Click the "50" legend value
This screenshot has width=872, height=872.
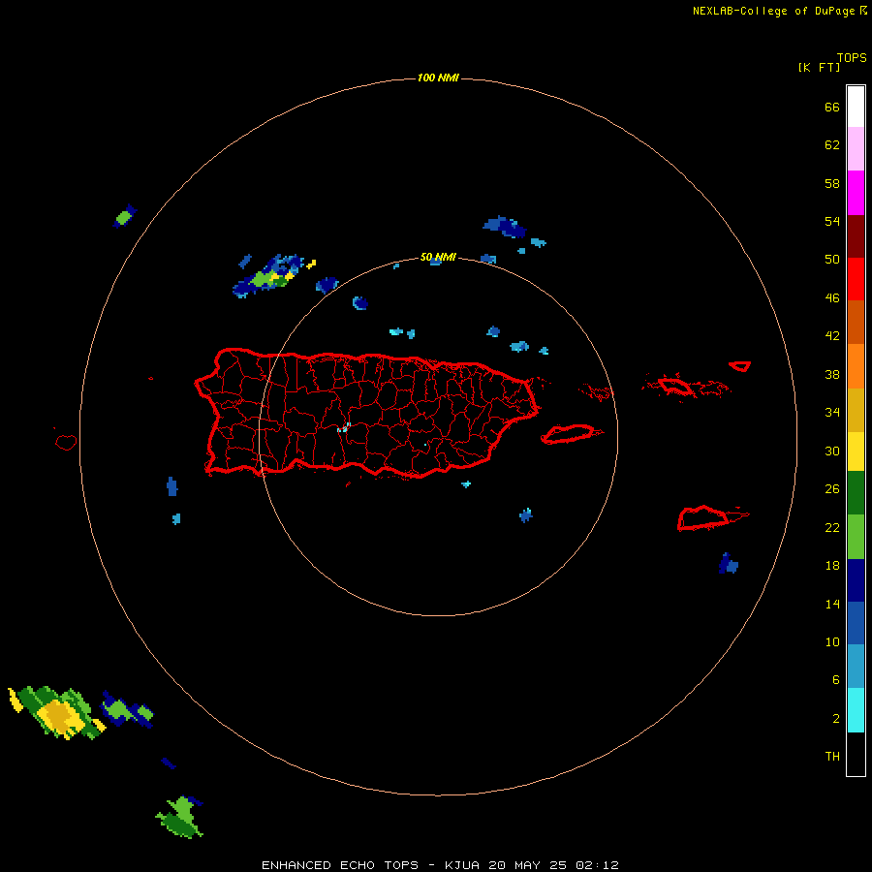click(x=832, y=260)
